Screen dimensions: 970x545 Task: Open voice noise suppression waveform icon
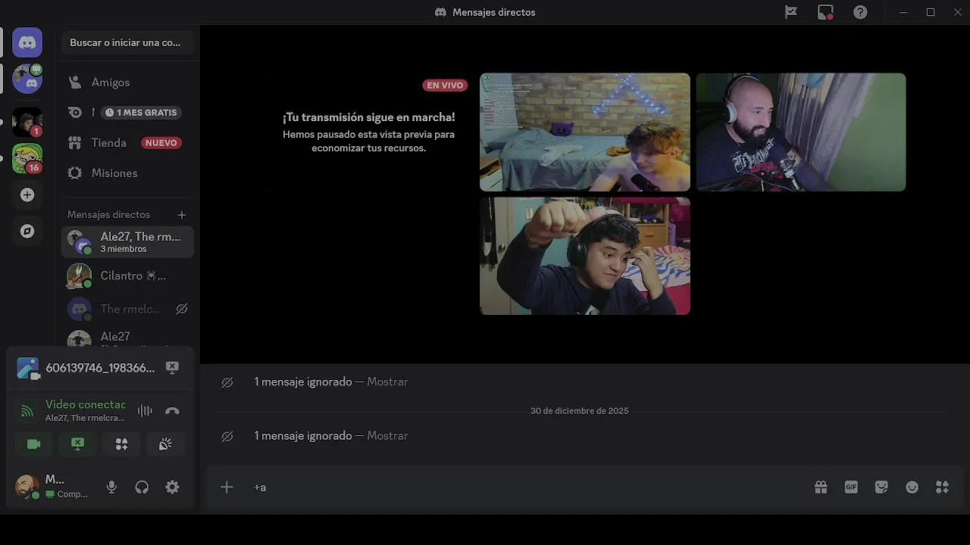click(145, 411)
